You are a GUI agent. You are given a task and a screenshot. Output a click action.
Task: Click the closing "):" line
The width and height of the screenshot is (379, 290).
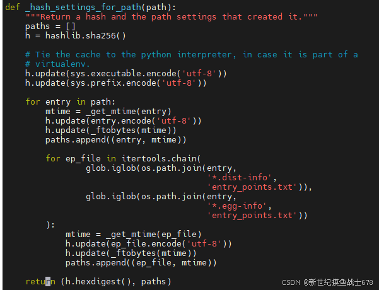point(50,224)
